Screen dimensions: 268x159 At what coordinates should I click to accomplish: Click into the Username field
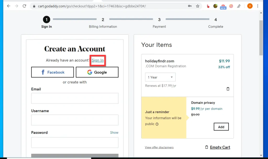click(75, 120)
